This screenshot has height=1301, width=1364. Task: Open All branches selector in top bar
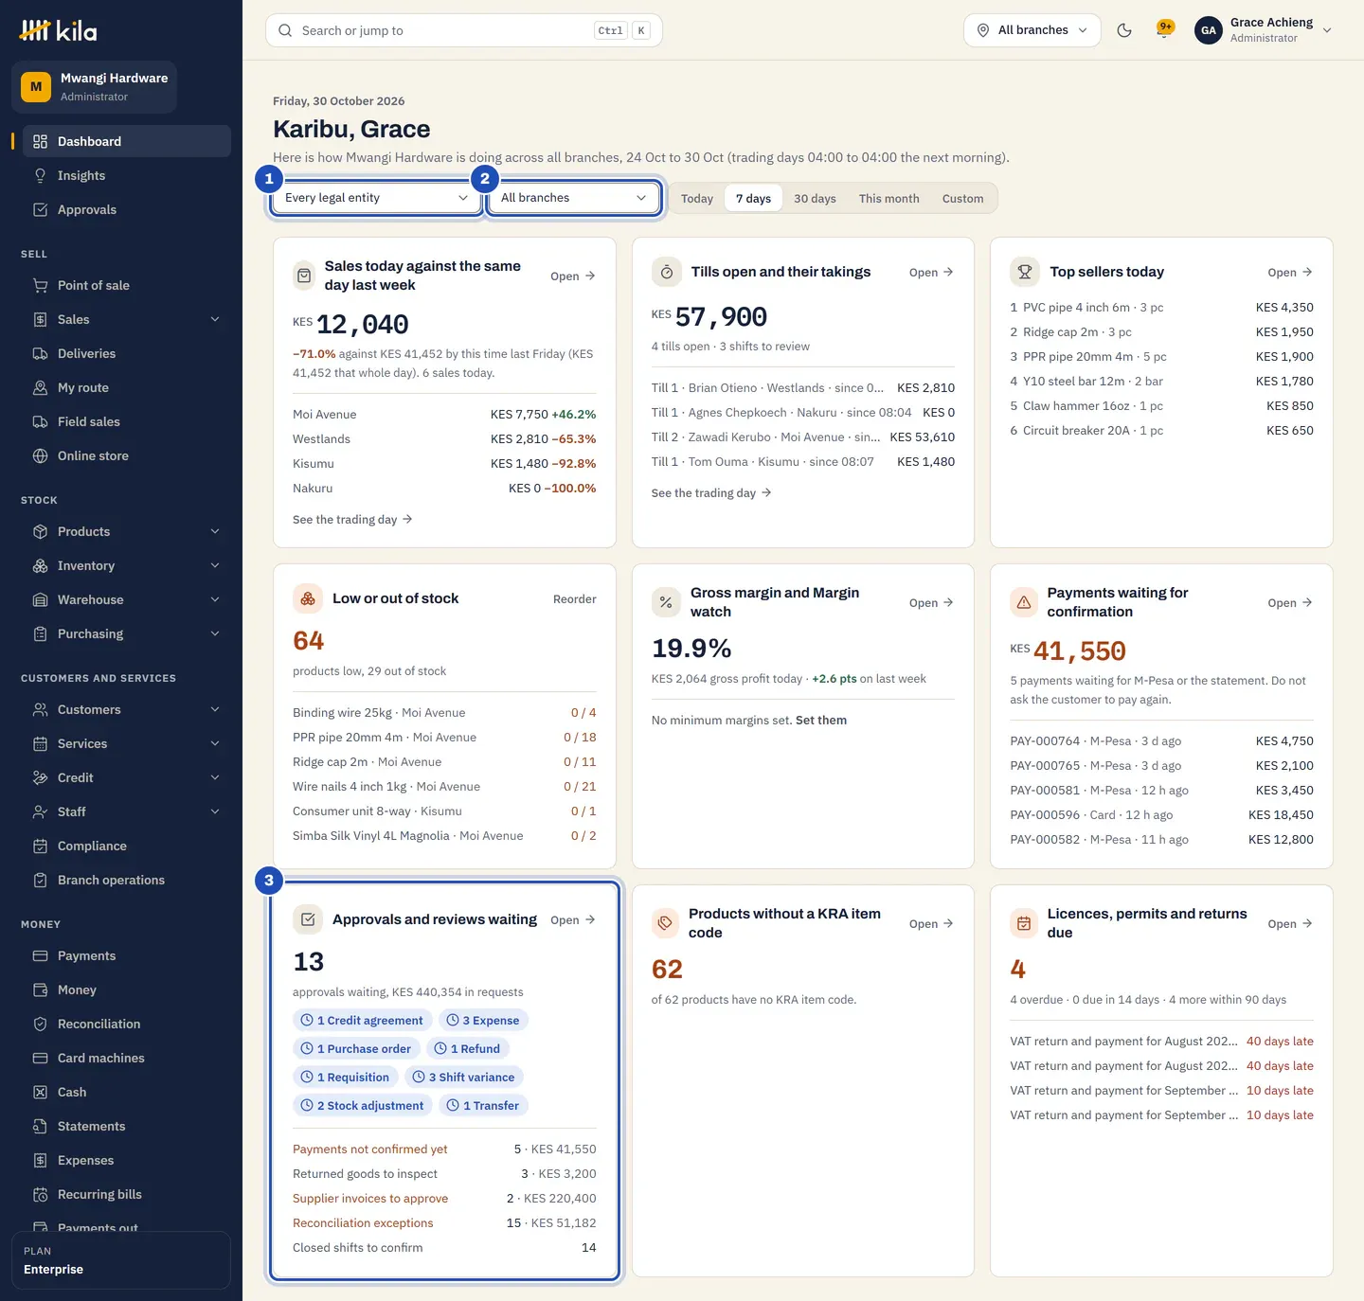pyautogui.click(x=1032, y=30)
